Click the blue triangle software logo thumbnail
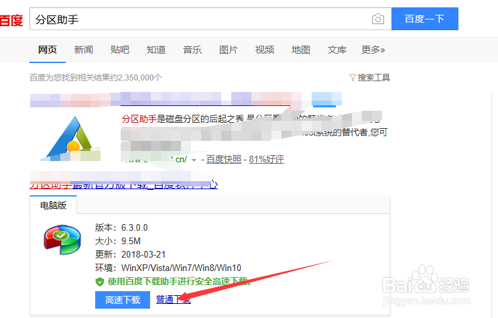 point(70,138)
